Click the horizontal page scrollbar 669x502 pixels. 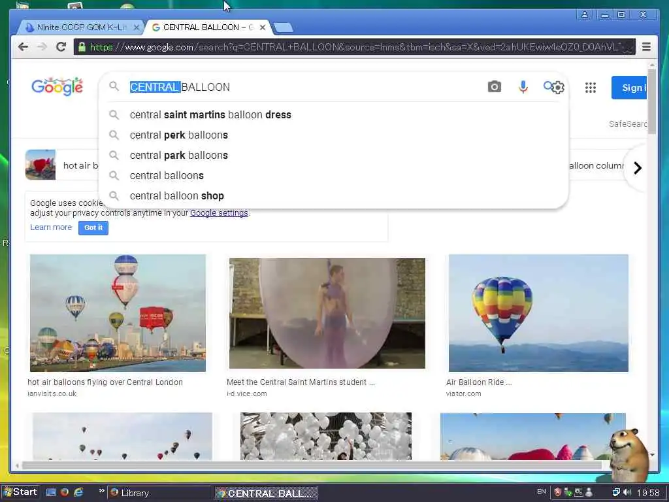click(312, 465)
